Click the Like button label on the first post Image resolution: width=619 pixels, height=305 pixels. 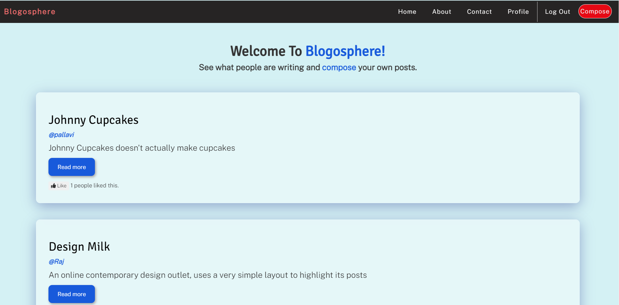(x=62, y=185)
